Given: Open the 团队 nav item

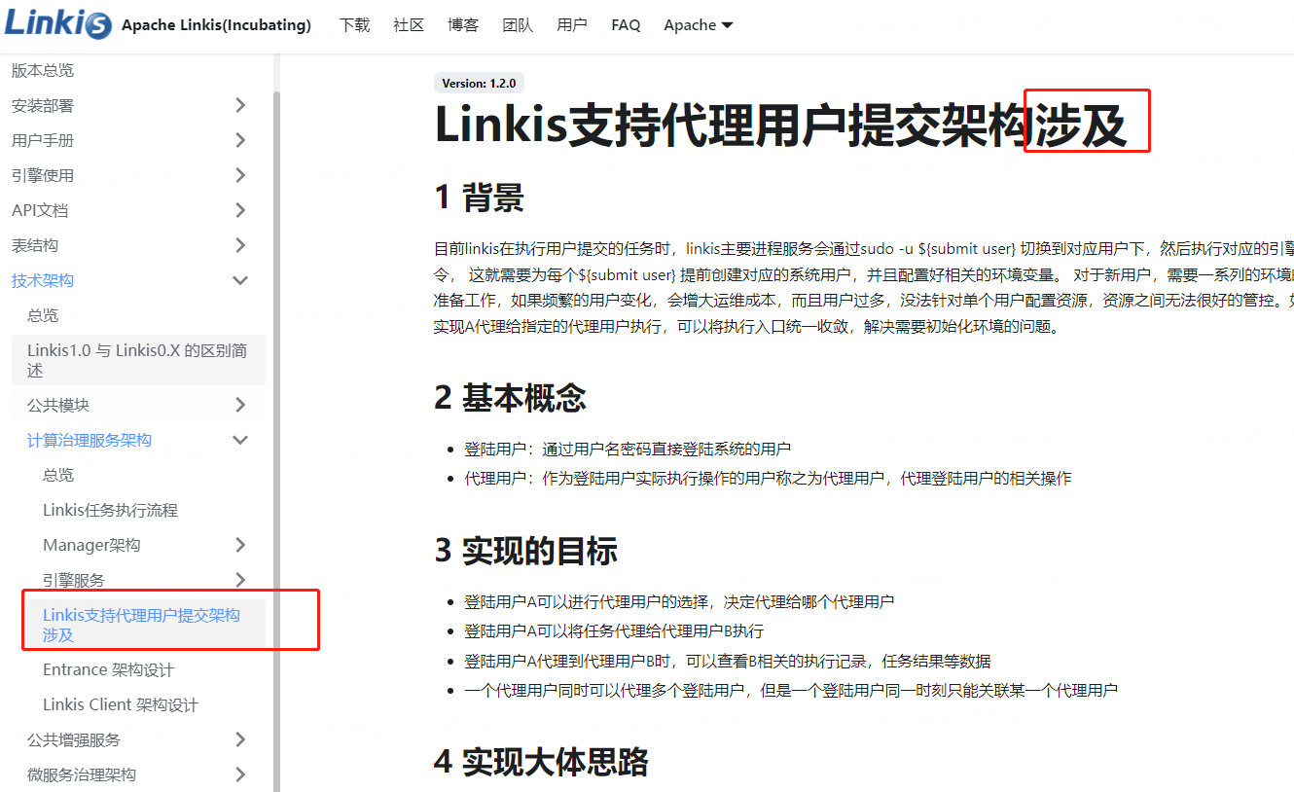Looking at the screenshot, I should [519, 25].
